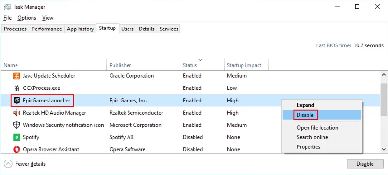Screen dimensions: 388x175
Task: Click the scrollbar up arrow
Action: coord(384,74)
